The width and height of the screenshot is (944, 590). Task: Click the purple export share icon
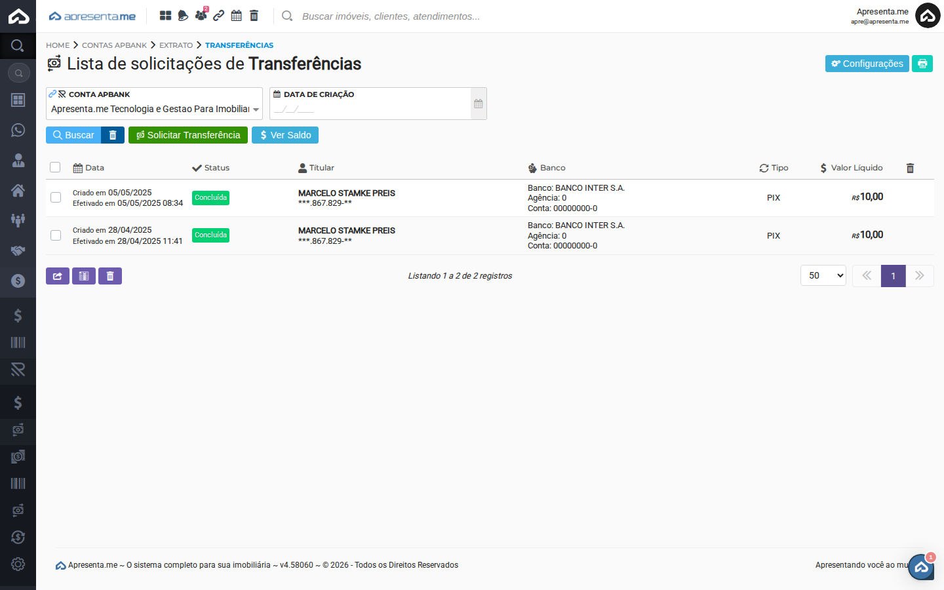tap(58, 276)
